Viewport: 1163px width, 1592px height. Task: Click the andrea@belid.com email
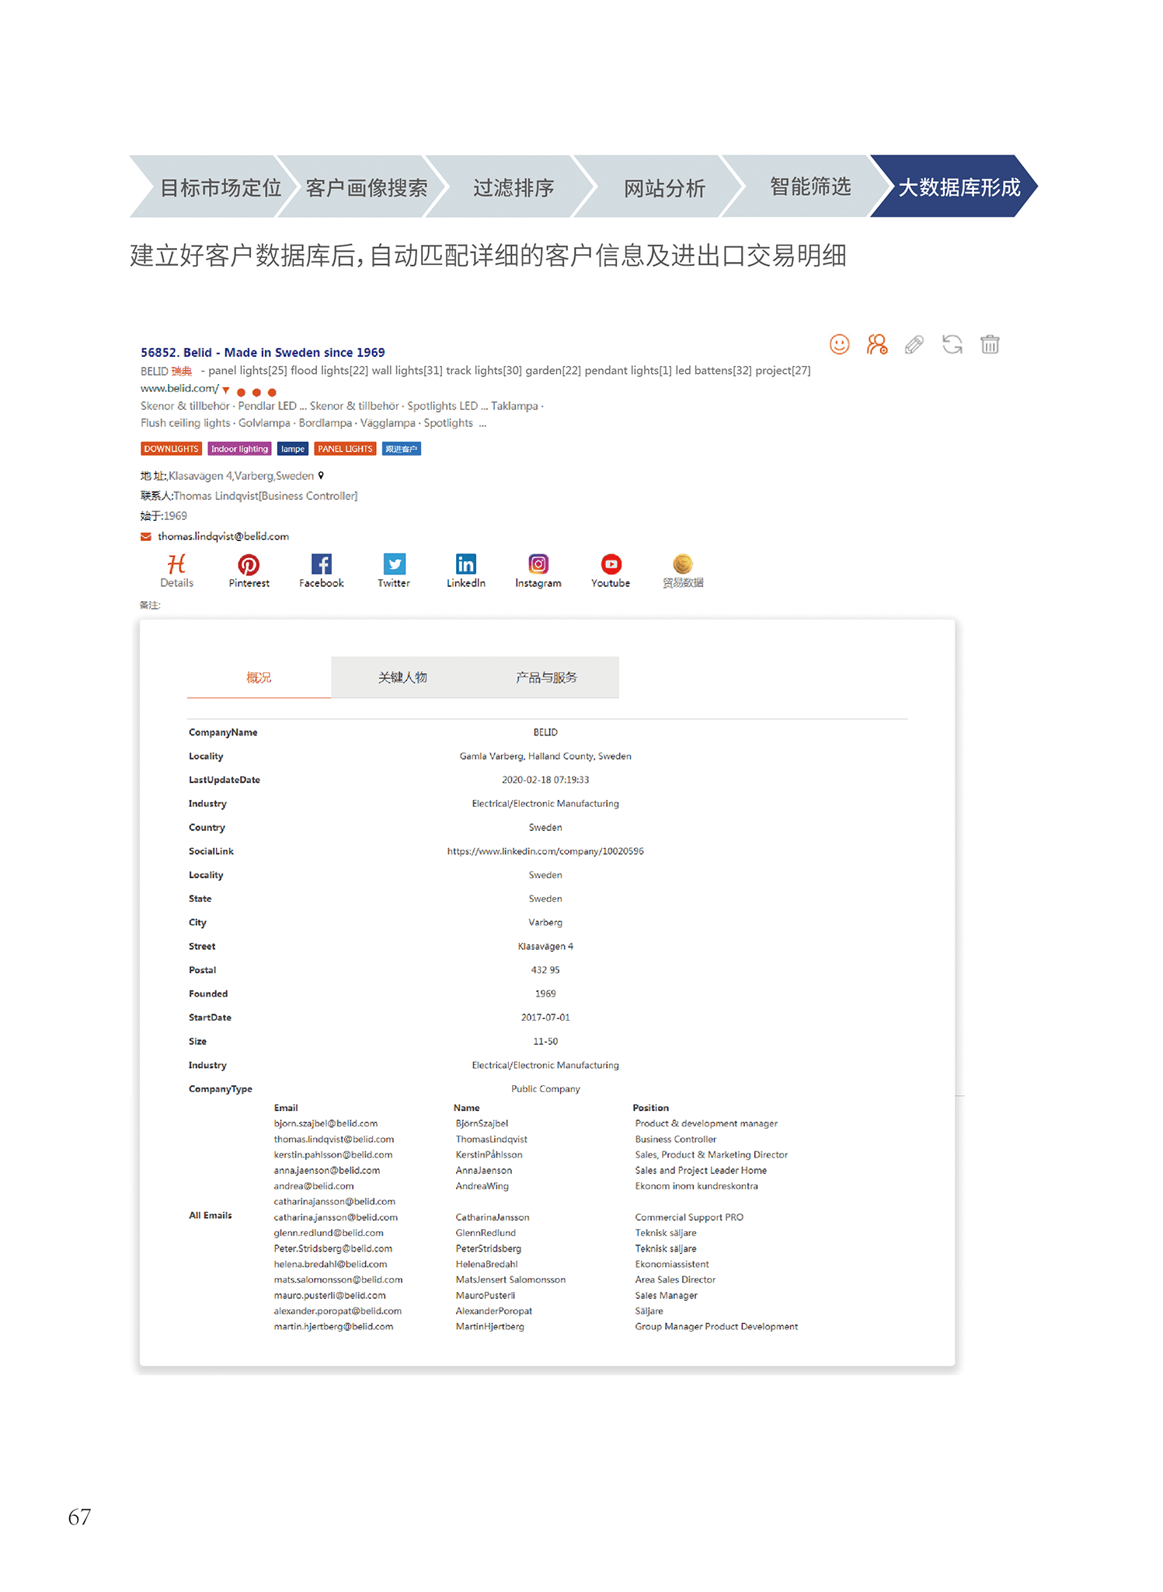313,1185
